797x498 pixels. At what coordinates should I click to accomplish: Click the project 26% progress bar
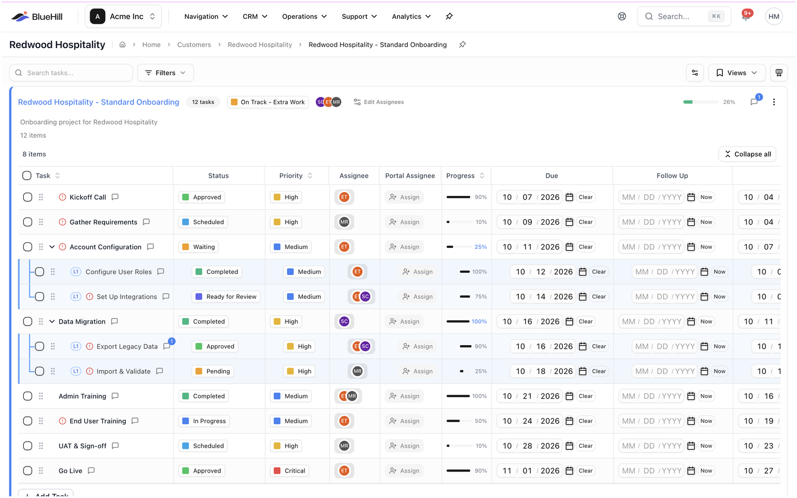point(701,102)
